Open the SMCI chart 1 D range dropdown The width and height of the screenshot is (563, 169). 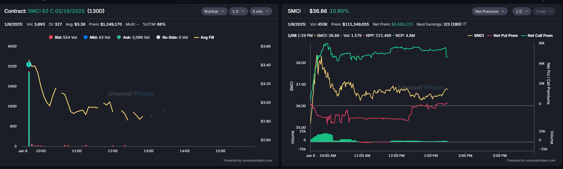pos(522,11)
